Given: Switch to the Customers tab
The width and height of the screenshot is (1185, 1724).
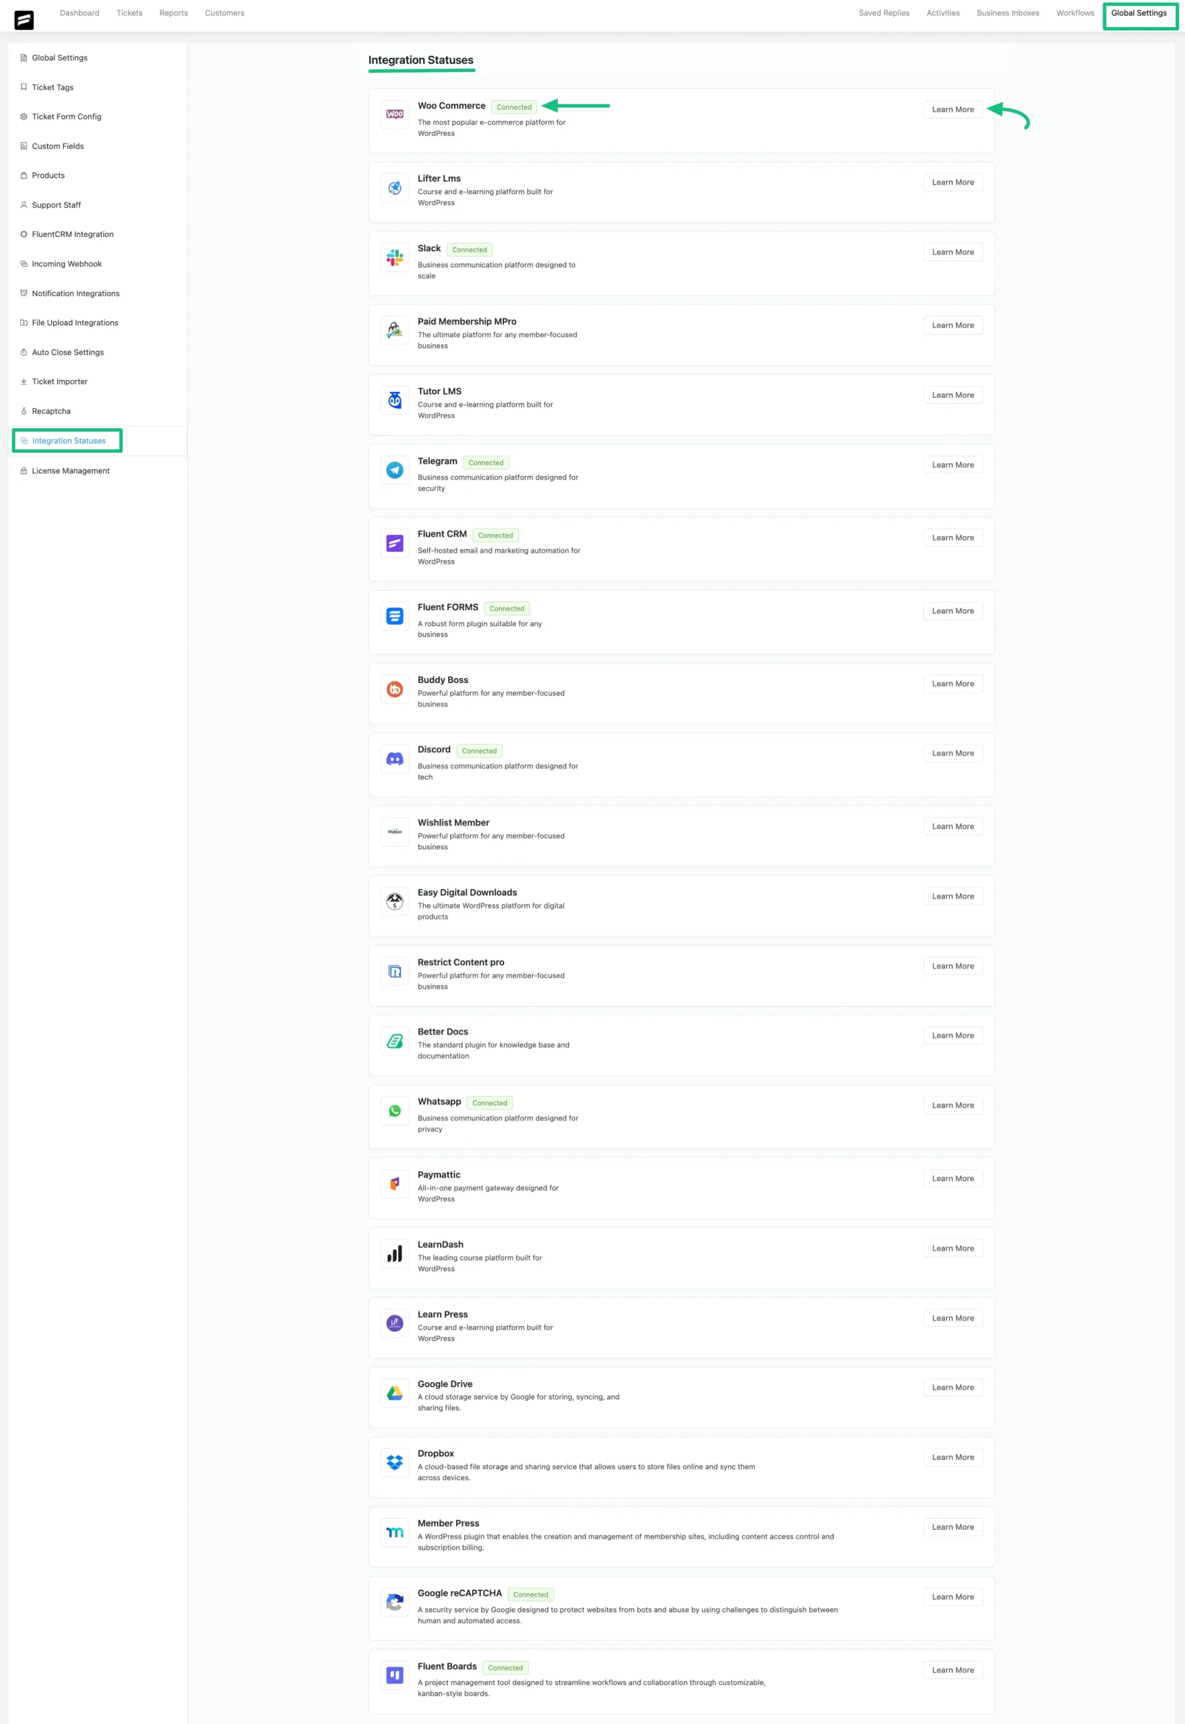Looking at the screenshot, I should [224, 13].
